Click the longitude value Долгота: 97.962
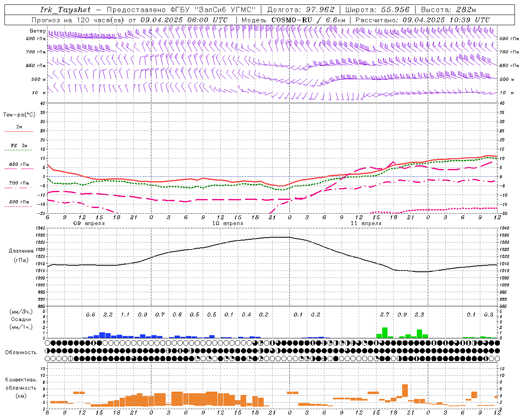521x416 pixels. tap(301, 10)
